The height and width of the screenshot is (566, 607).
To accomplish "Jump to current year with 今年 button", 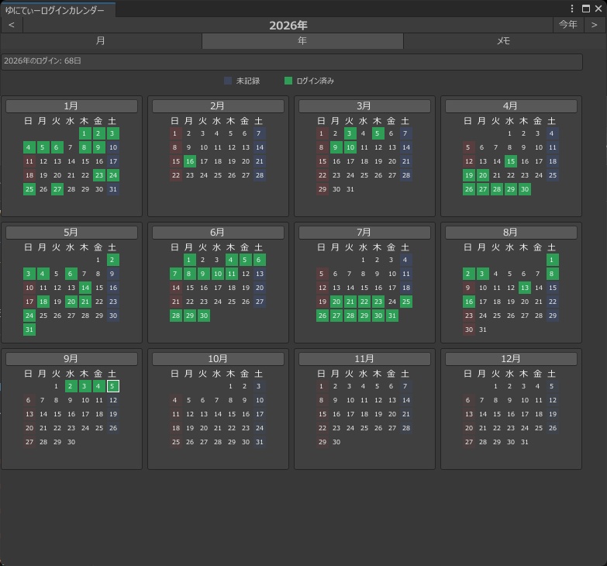I will click(568, 25).
